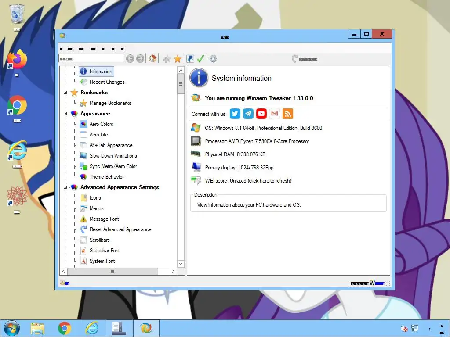The width and height of the screenshot is (450, 337).
Task: Open the Gmail link icon
Action: [x=275, y=114]
